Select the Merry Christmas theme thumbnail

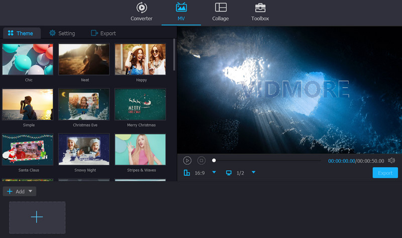(x=140, y=104)
